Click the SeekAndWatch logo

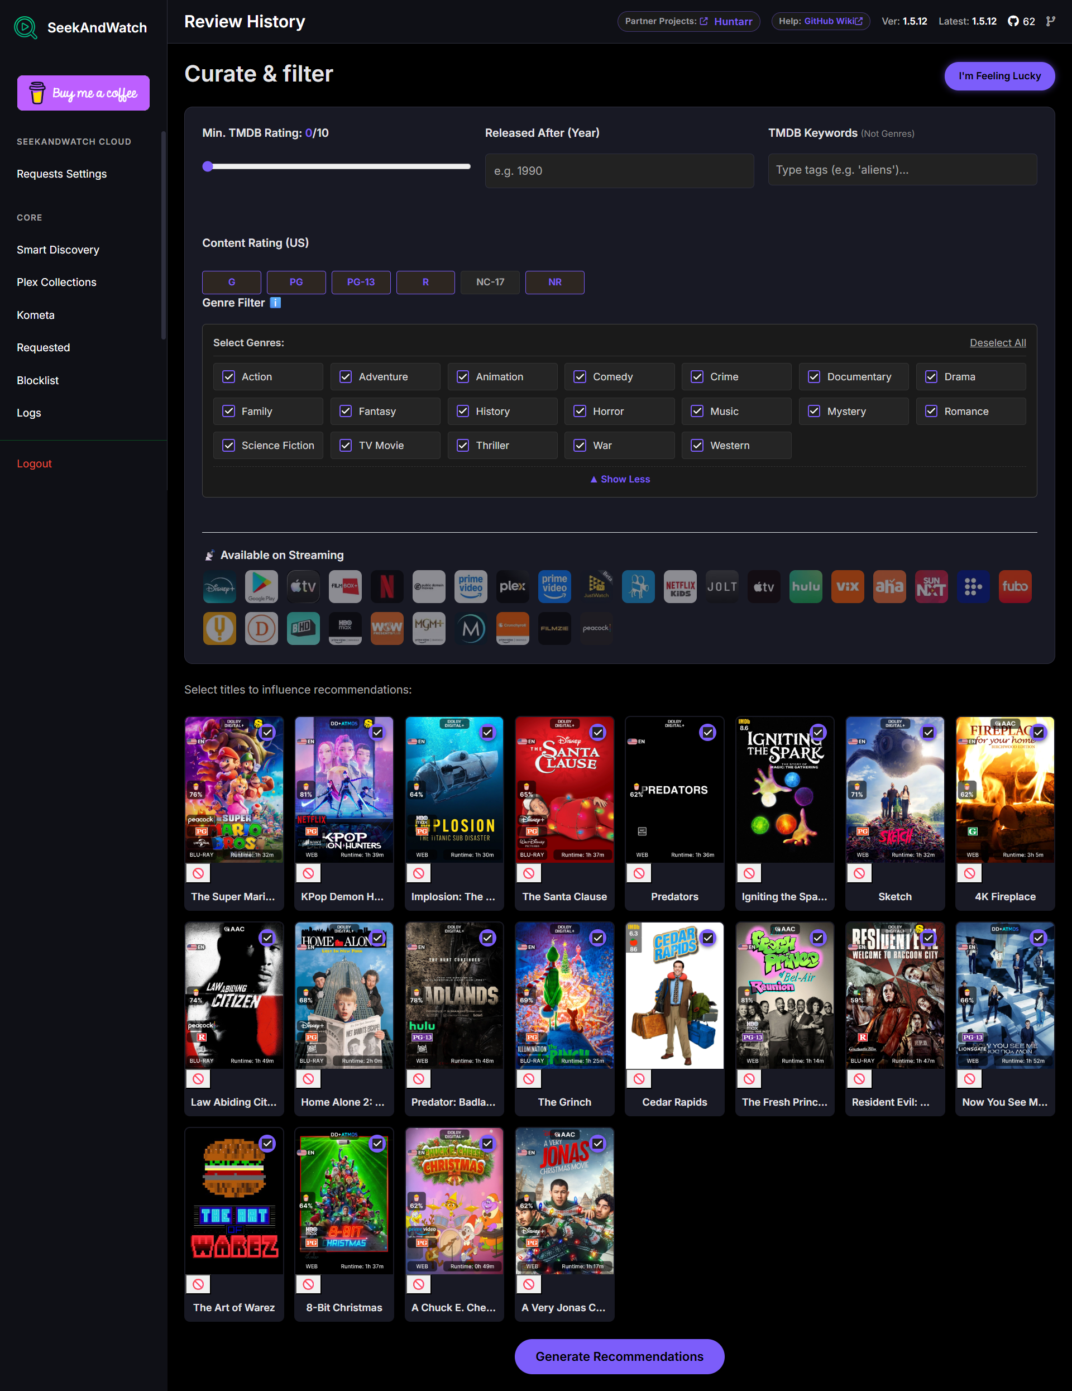point(26,27)
